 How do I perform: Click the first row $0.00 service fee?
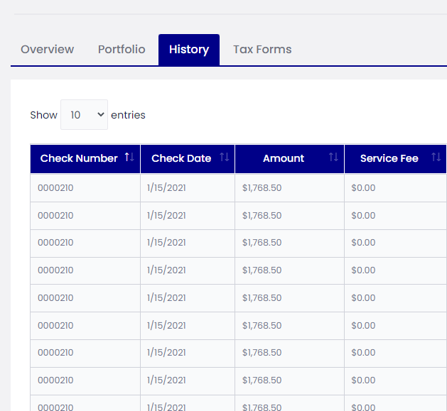point(363,188)
